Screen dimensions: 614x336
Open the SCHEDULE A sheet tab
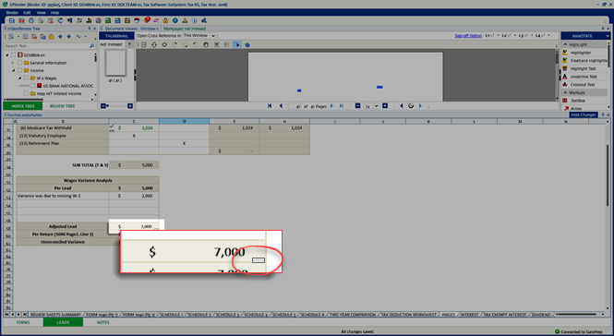[312, 315]
